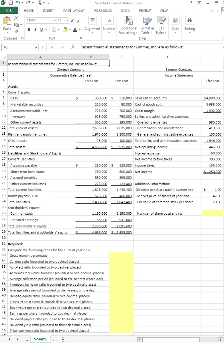Open copy options dropdown arrow

[x=21, y=25]
